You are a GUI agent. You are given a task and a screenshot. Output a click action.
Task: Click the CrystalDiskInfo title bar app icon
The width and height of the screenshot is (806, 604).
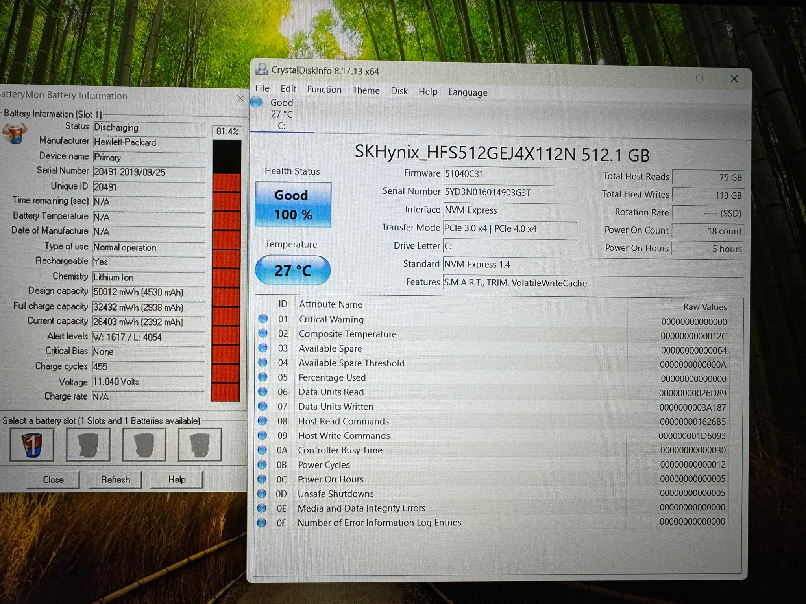coord(261,69)
